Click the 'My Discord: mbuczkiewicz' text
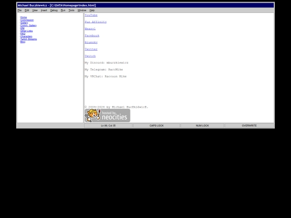This screenshot has width=291, height=218. coord(107,63)
